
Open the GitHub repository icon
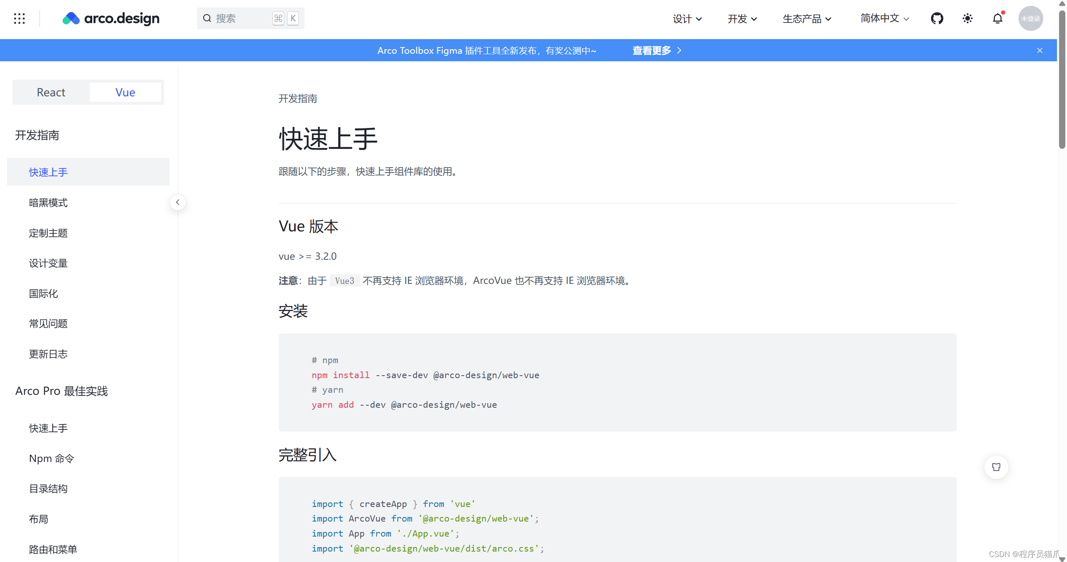[x=937, y=18]
